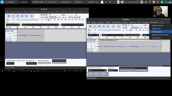
Task: Start playback in the left Audacity window
Action: [13, 16]
